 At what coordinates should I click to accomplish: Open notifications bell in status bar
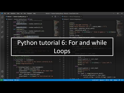[x=122, y=80]
